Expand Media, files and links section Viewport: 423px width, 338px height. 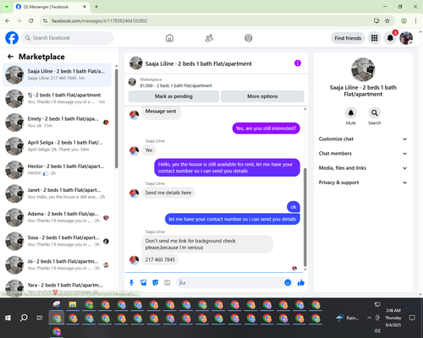click(363, 168)
